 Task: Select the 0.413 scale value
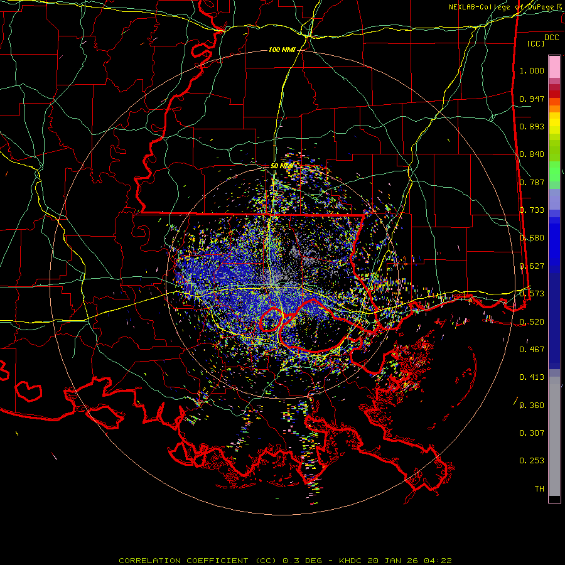(x=532, y=377)
